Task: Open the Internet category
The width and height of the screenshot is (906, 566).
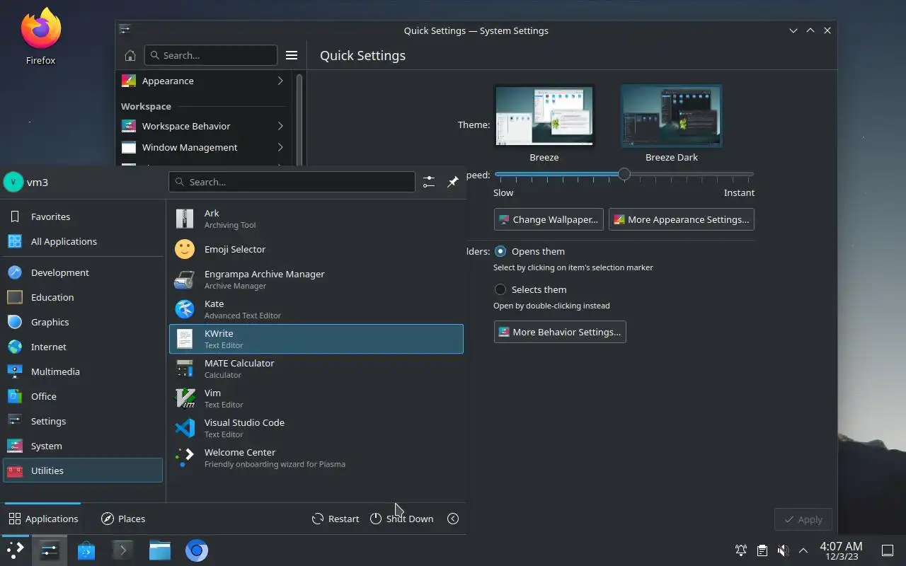Action: [83, 347]
